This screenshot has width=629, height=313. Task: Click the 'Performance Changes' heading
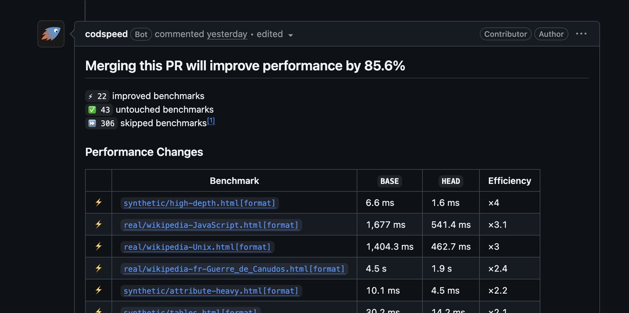pyautogui.click(x=144, y=152)
